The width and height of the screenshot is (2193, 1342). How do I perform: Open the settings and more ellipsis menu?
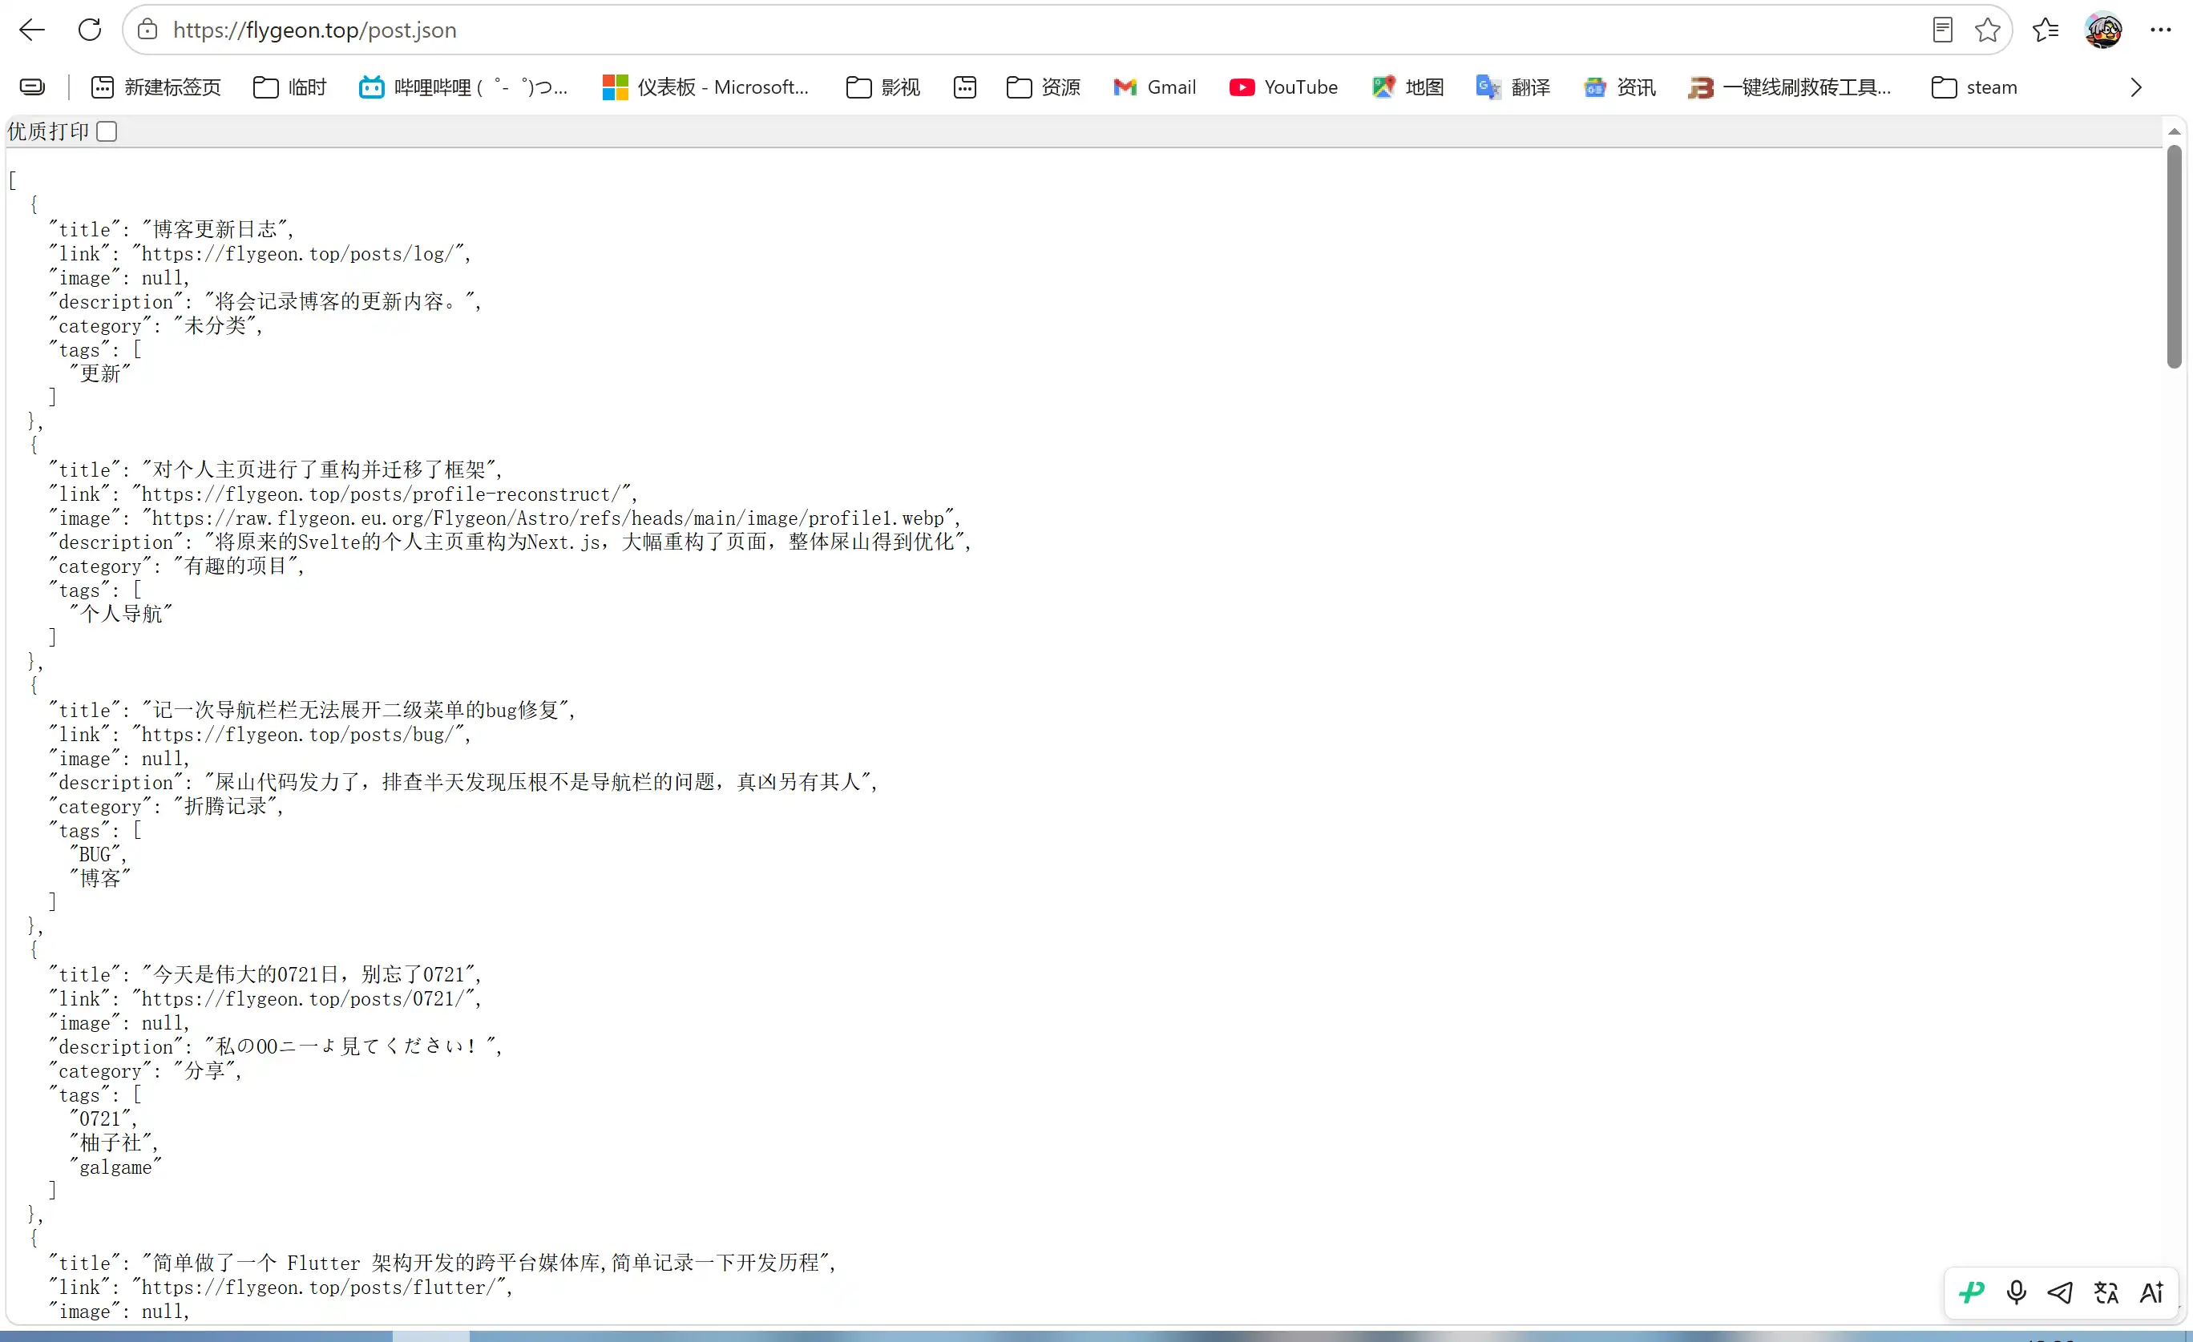(2161, 30)
